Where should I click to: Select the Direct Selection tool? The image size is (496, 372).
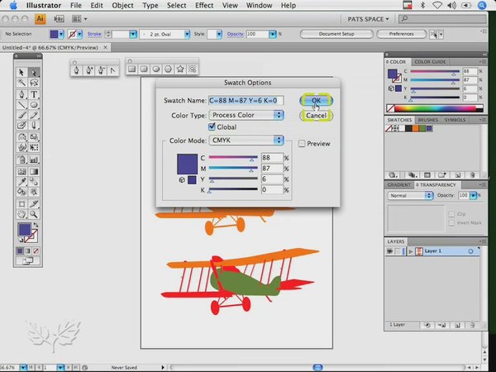coord(34,72)
